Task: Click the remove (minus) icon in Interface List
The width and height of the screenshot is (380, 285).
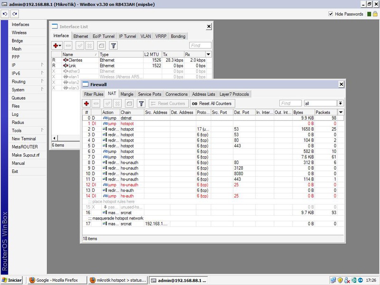Action: 68,46
